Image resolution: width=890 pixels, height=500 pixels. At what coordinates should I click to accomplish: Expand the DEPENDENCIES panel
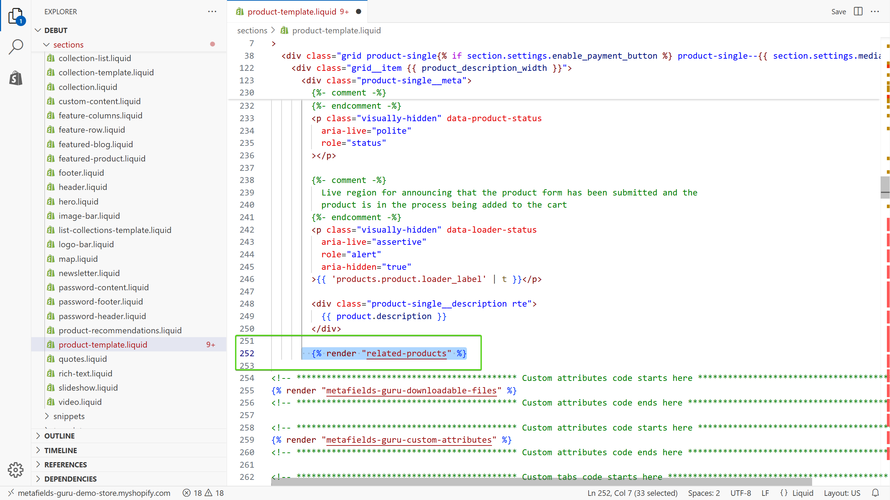[70, 479]
